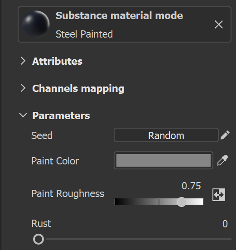Click the Parameters section title

click(61, 115)
